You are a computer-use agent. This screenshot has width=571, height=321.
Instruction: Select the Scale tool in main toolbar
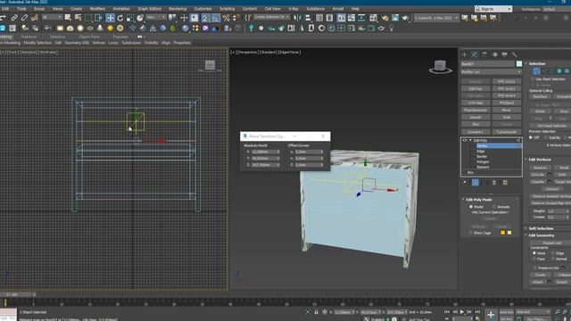click(130, 18)
